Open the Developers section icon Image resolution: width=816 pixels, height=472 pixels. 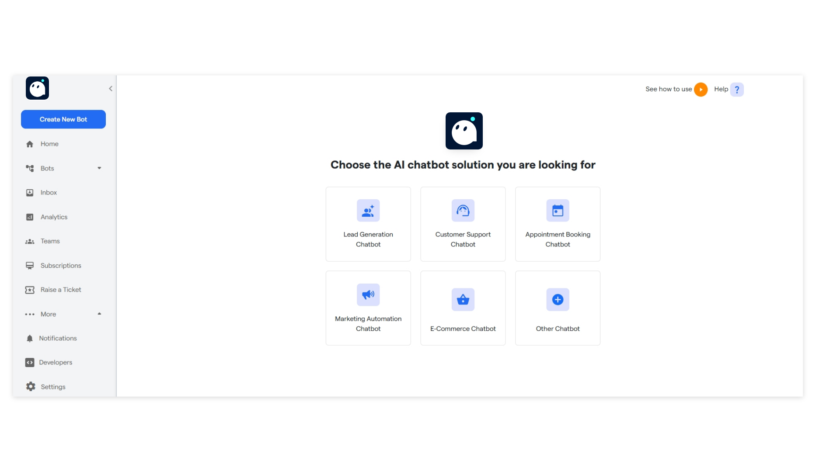point(30,362)
